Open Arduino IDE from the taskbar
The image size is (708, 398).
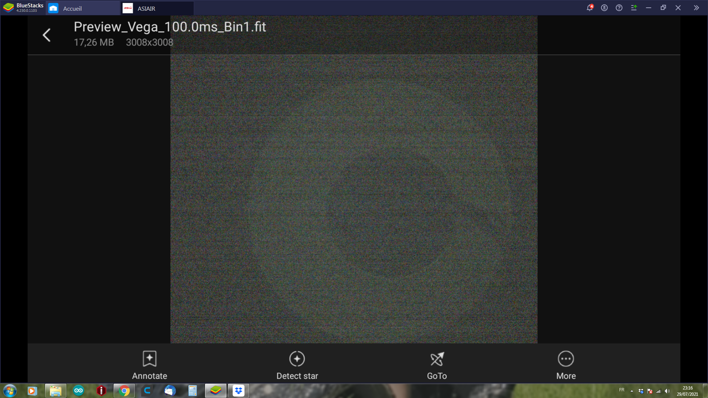[78, 390]
